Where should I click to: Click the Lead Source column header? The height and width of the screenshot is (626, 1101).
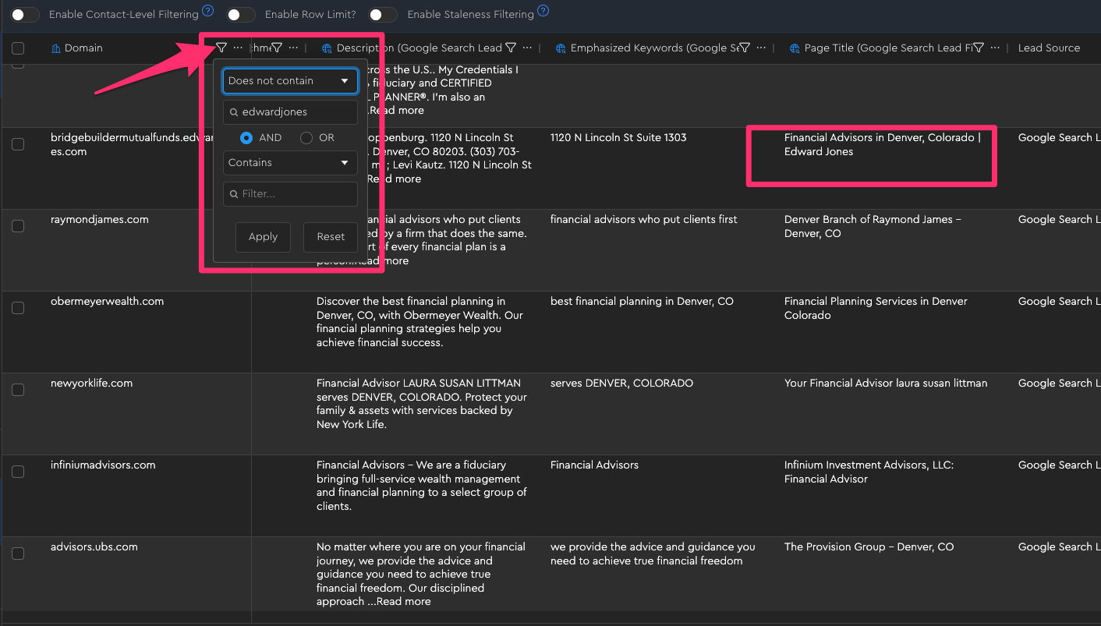click(1049, 48)
